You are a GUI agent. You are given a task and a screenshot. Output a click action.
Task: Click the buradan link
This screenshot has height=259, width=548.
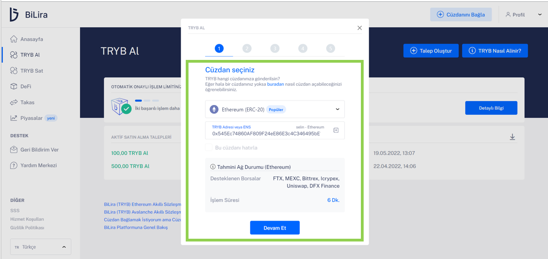pyautogui.click(x=276, y=84)
